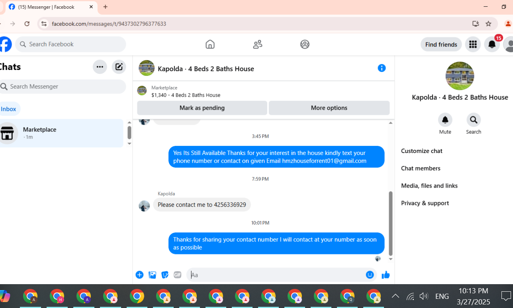The width and height of the screenshot is (513, 308).
Task: Attach a photo using the image icon
Action: [x=152, y=275]
